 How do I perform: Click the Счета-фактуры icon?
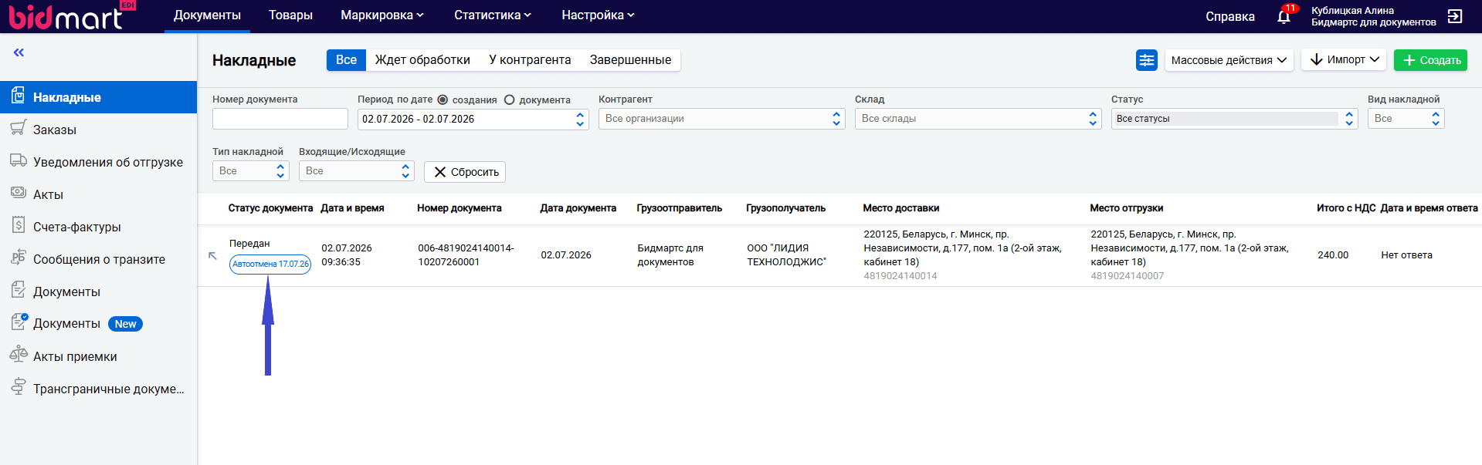tap(18, 225)
